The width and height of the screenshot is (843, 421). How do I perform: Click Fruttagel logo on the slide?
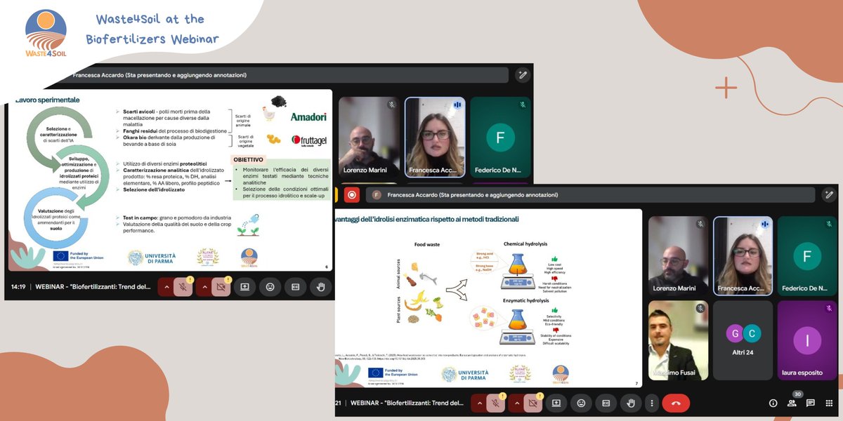309,141
